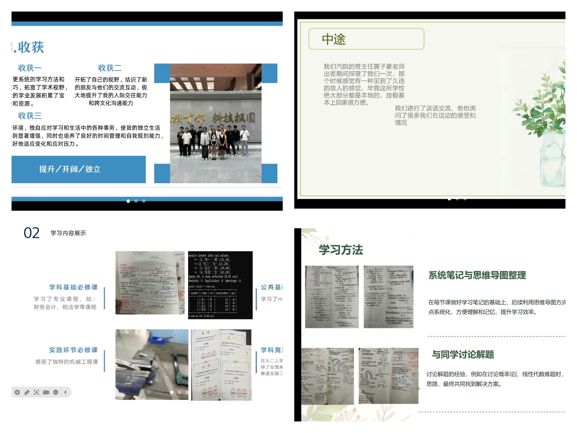Jump to third page dot on 收获 slide
The width and height of the screenshot is (577, 433).
144,201
